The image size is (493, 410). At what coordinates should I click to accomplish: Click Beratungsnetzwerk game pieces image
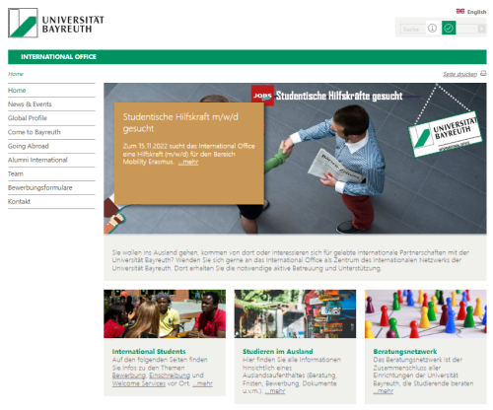coord(426,313)
